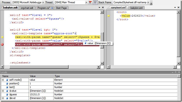Image resolution: width=182 pixels, height=102 pixels.
Task: Click the $guess variable icon in Locals
Action: 7,94
